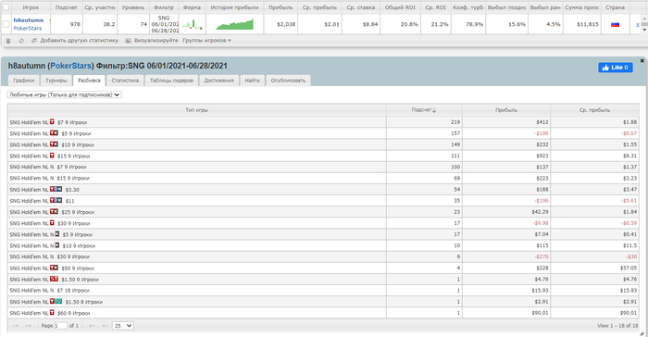Viewport: 648px width, 337px height.
Task: Open PokerStars link under h8autumn
Action: (x=28, y=28)
